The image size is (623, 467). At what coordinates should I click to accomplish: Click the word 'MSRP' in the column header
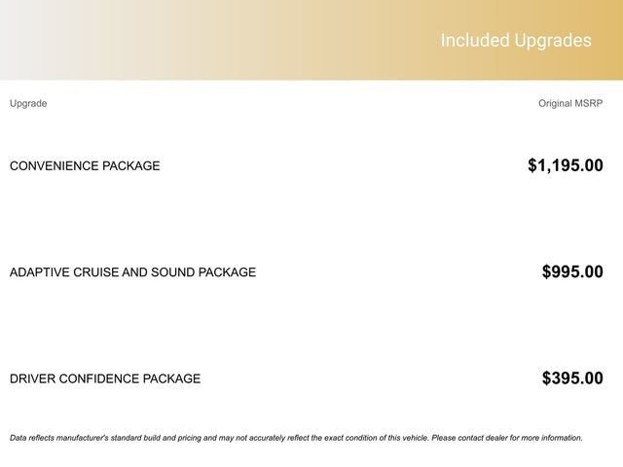coord(590,103)
